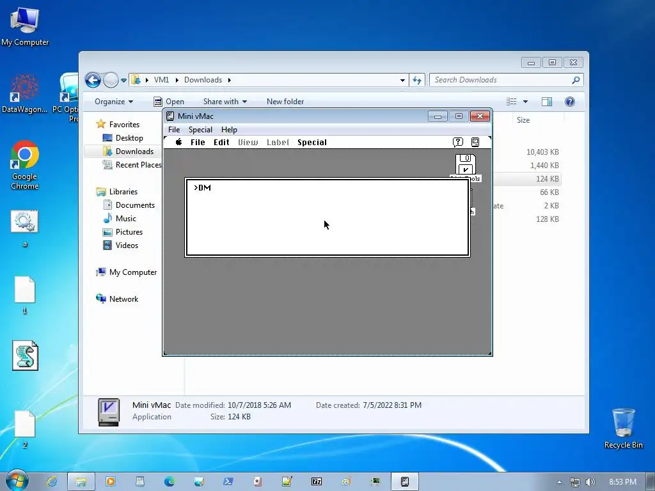Click the New folder button
Viewport: 655px width, 491px height.
(x=285, y=102)
